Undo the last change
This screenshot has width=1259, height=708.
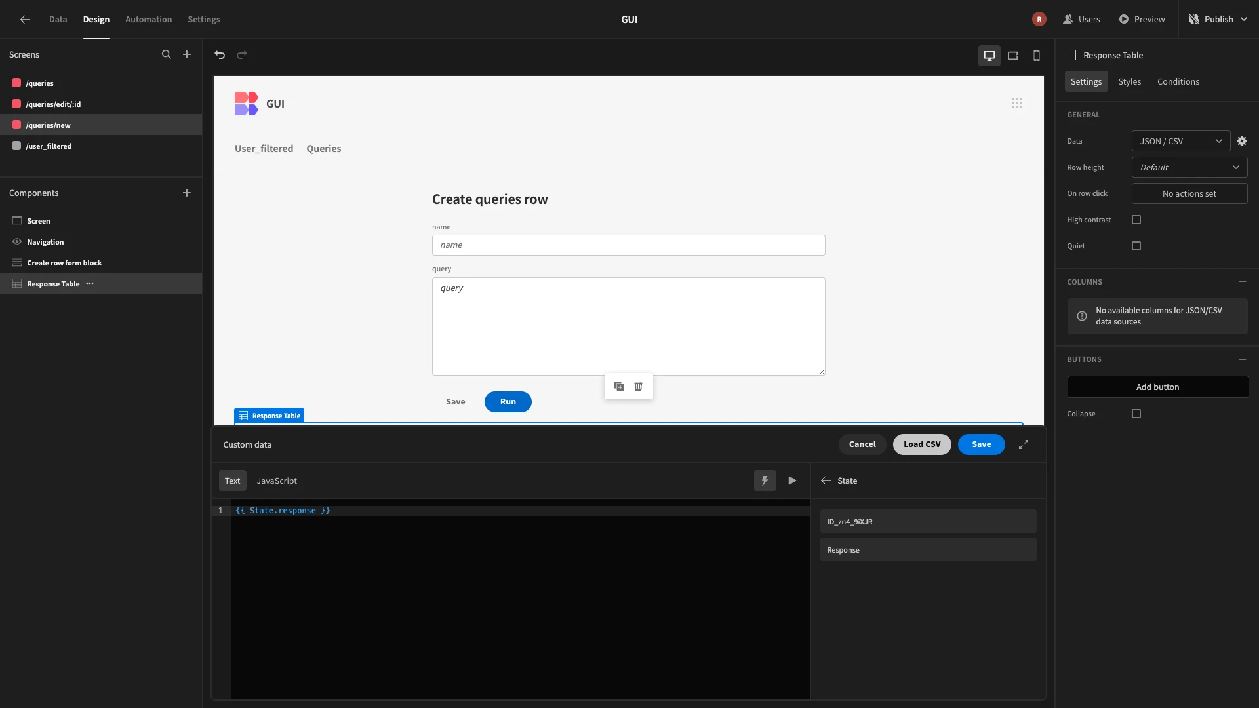[220, 55]
